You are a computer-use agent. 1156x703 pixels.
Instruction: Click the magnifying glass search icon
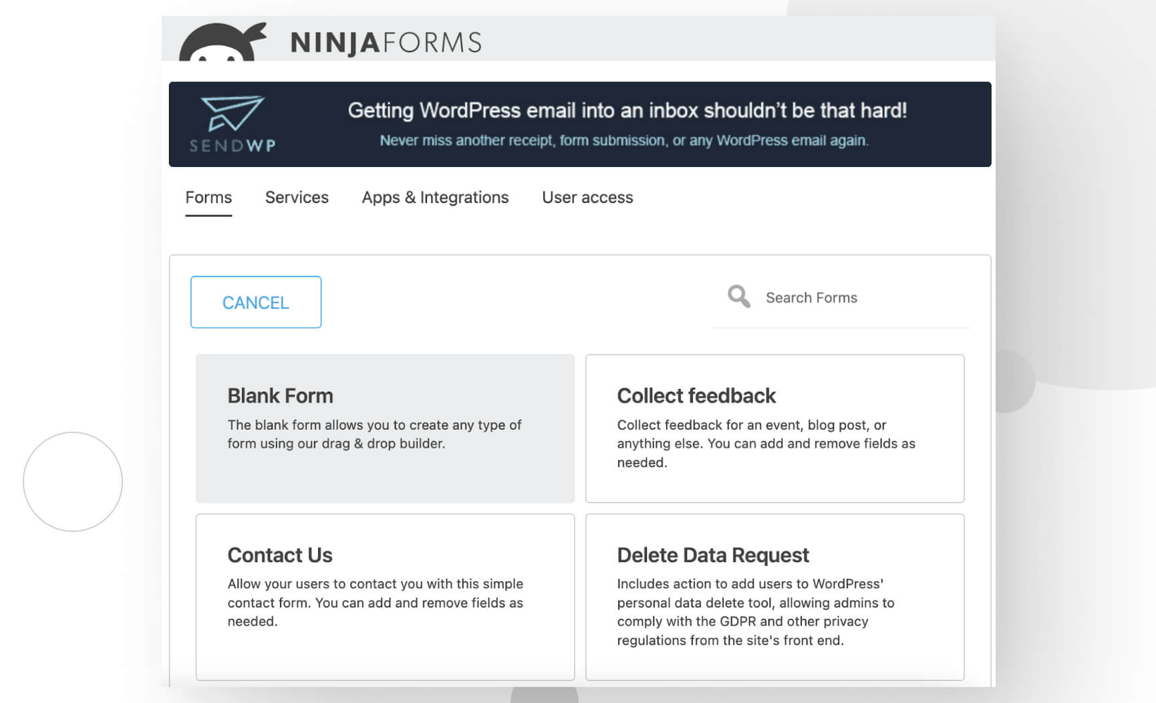pyautogui.click(x=738, y=296)
